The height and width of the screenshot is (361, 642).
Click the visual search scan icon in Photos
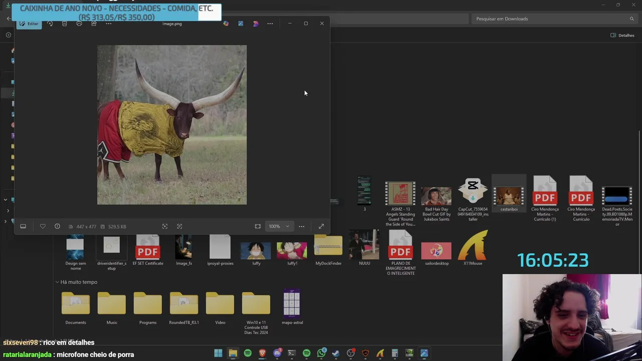click(165, 227)
